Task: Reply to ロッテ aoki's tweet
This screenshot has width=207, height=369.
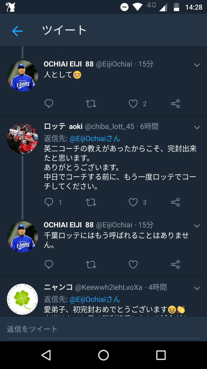Action: point(49,202)
